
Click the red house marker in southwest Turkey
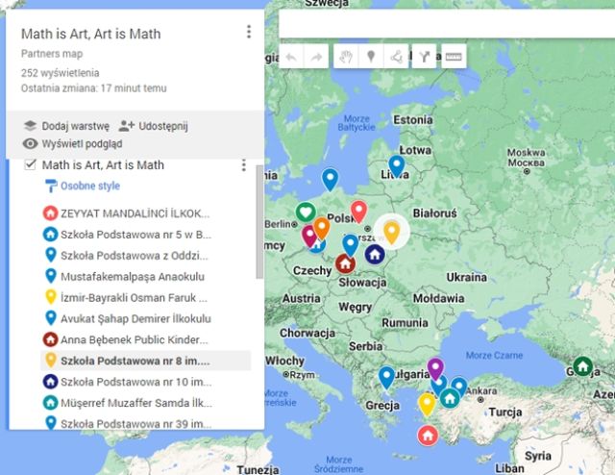tap(428, 436)
